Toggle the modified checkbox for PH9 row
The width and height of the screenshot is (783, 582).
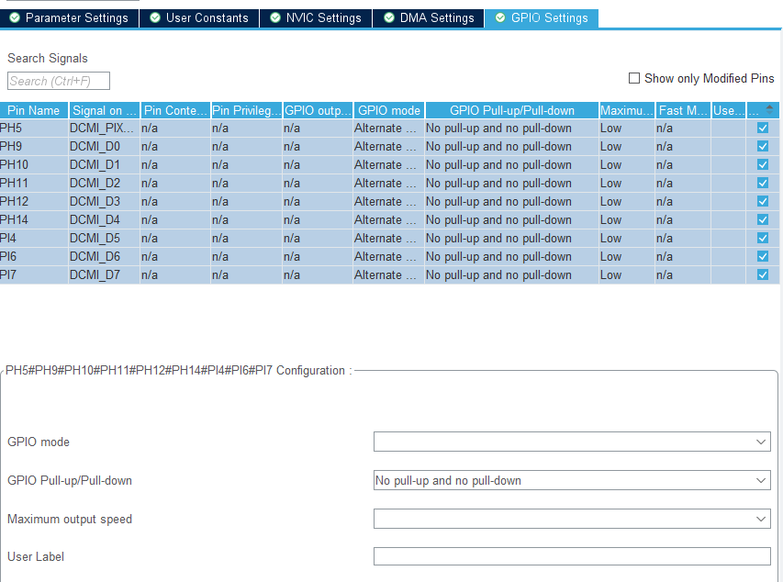click(763, 146)
